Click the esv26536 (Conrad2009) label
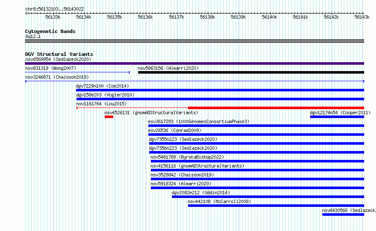376x231 pixels. tap(174, 130)
